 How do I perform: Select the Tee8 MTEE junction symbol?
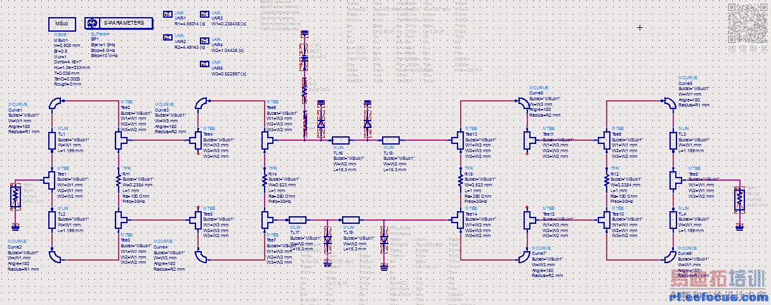point(675,179)
